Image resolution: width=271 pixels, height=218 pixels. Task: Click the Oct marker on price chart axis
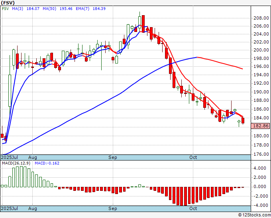click(193, 157)
